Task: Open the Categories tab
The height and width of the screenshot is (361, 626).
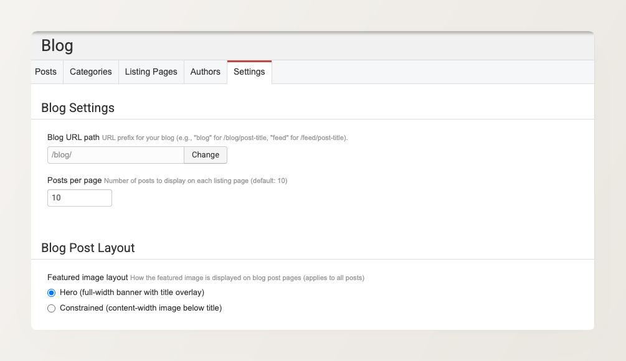Action: point(90,72)
